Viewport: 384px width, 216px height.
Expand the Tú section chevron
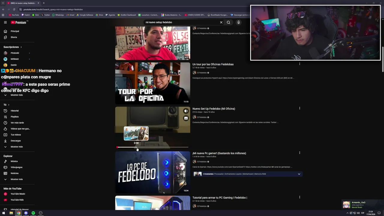tap(9, 105)
